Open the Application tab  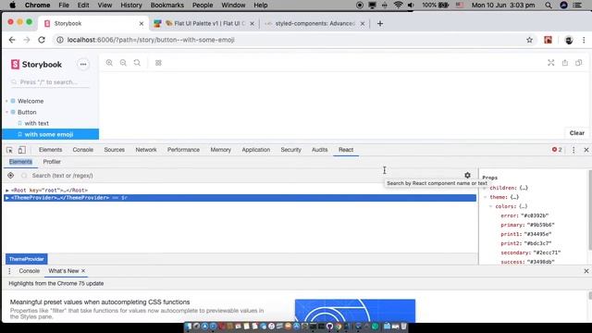click(x=256, y=150)
